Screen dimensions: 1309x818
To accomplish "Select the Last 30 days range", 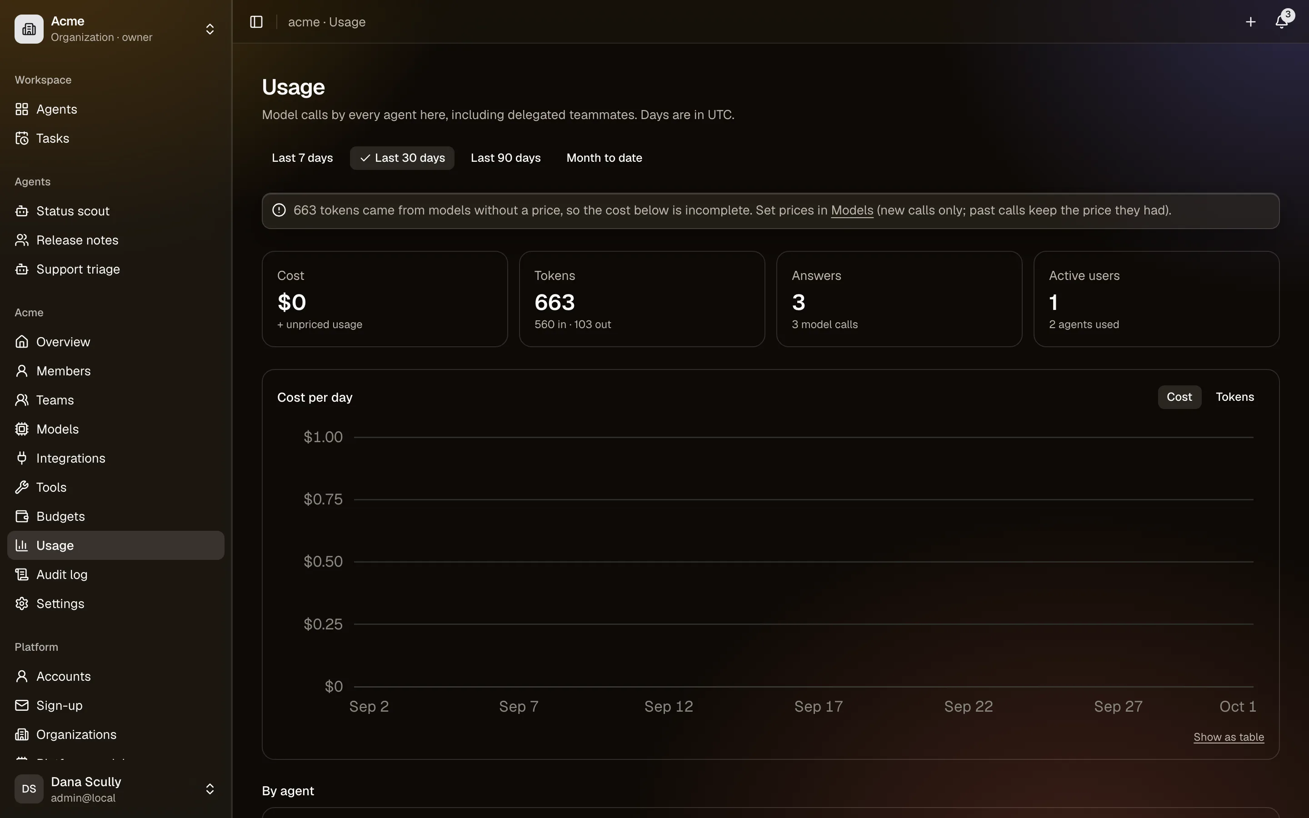I will (402, 158).
